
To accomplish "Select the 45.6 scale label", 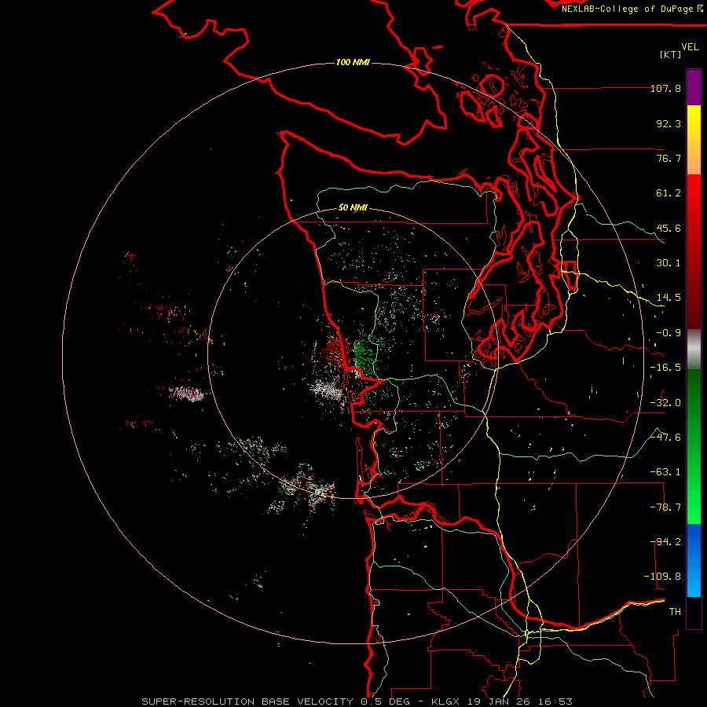I will (669, 228).
